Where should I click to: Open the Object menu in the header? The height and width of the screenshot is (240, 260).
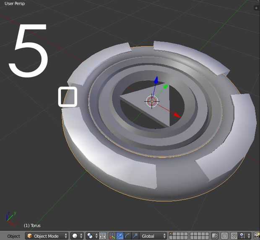click(13, 236)
